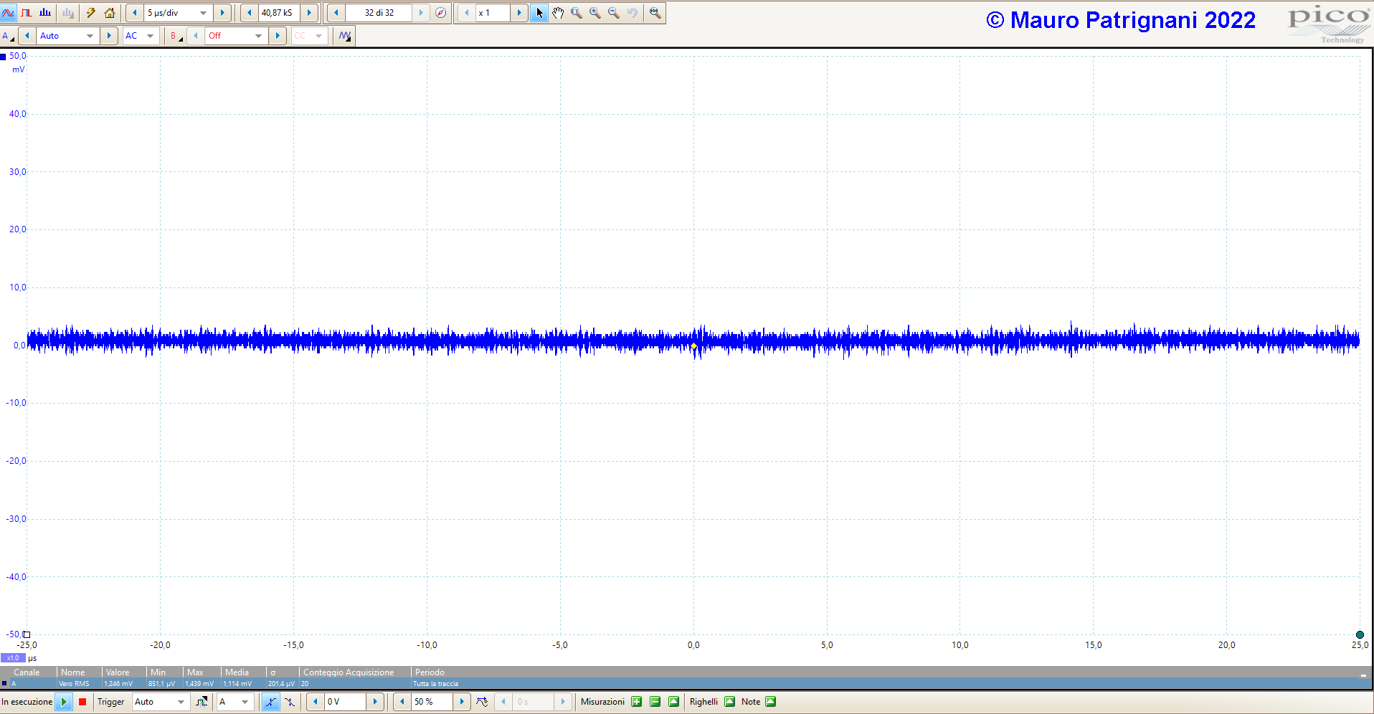1374x714 pixels.
Task: Delete measurement with minus icon
Action: [x=655, y=702]
